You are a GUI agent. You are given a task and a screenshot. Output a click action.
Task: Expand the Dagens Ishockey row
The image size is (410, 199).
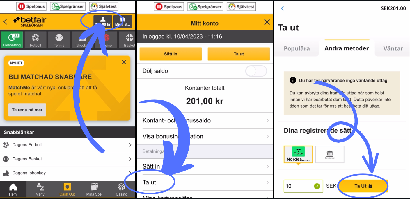[68, 173]
